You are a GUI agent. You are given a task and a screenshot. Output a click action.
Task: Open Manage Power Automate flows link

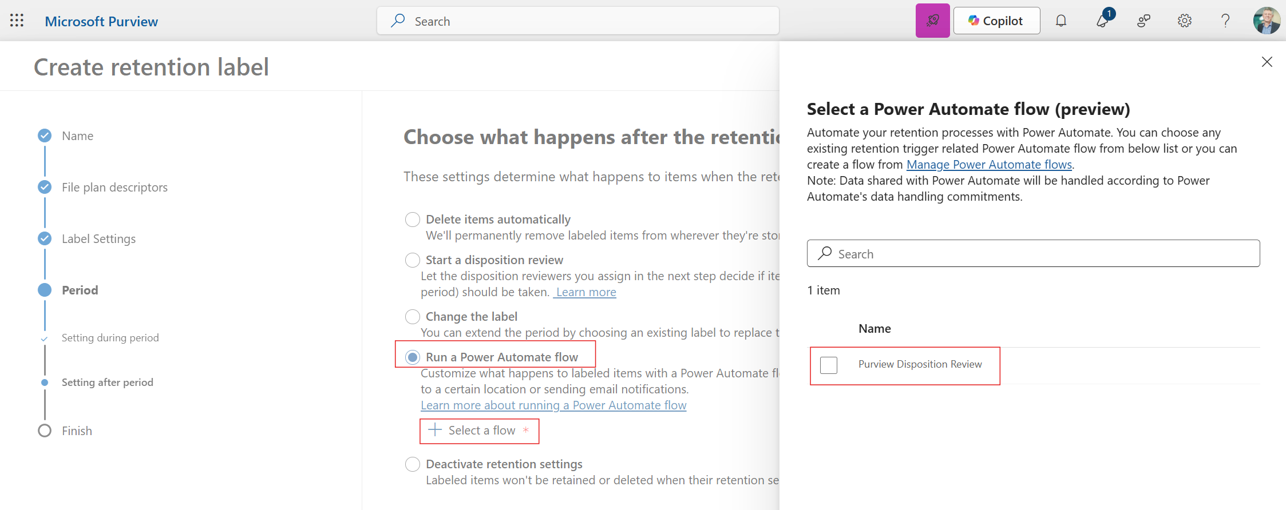pyautogui.click(x=988, y=165)
